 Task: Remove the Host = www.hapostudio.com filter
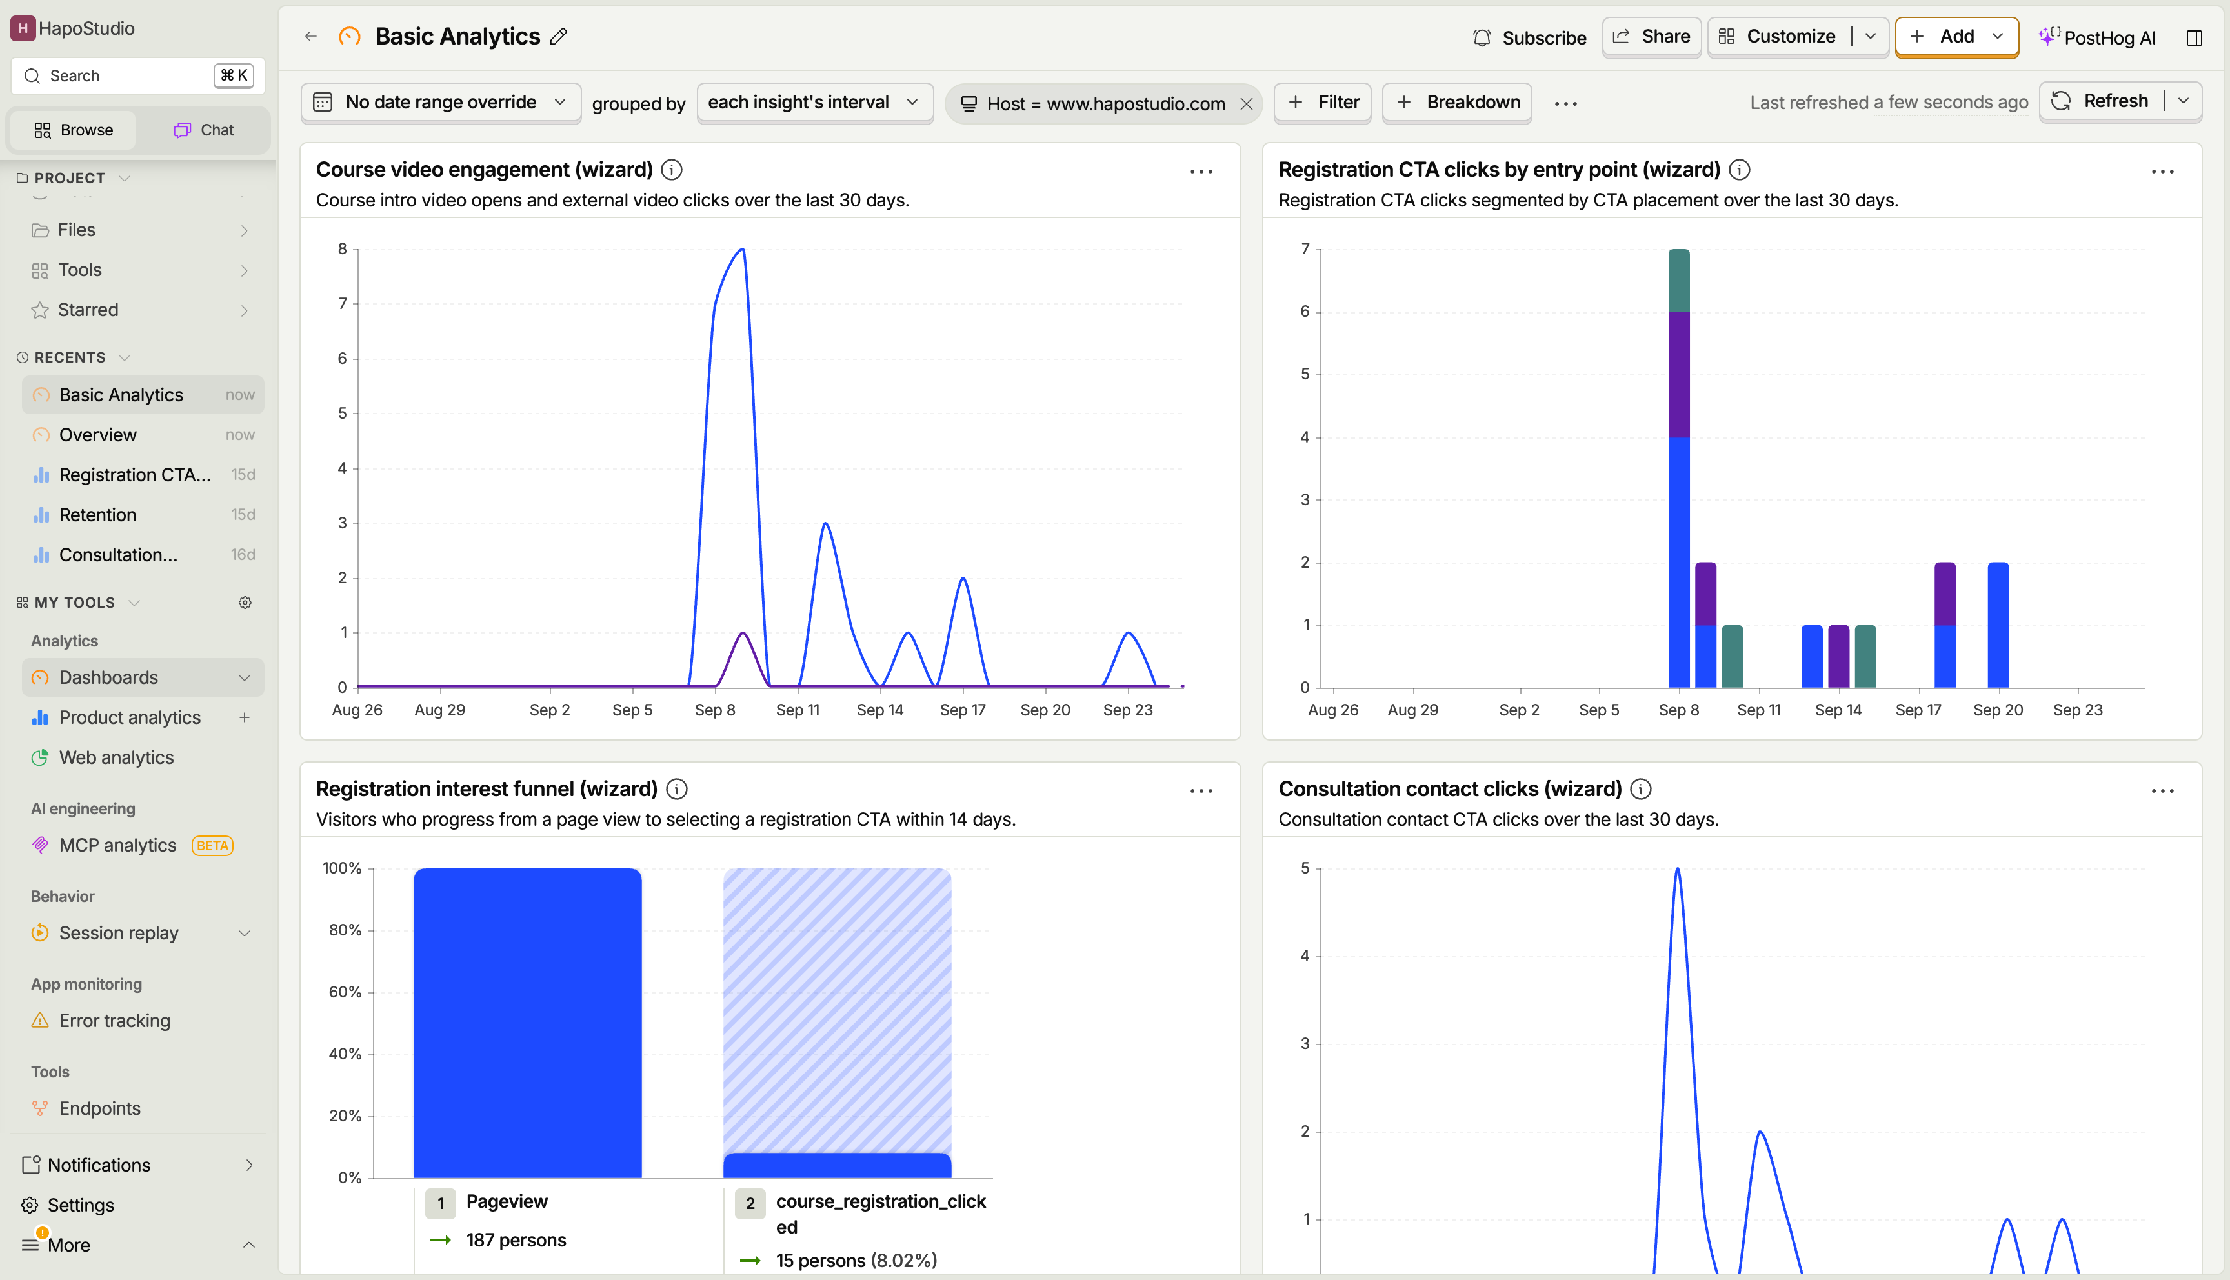1247,104
